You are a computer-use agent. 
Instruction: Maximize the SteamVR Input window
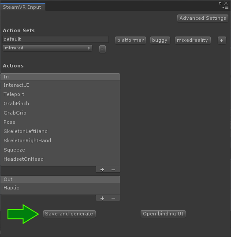point(220,3)
